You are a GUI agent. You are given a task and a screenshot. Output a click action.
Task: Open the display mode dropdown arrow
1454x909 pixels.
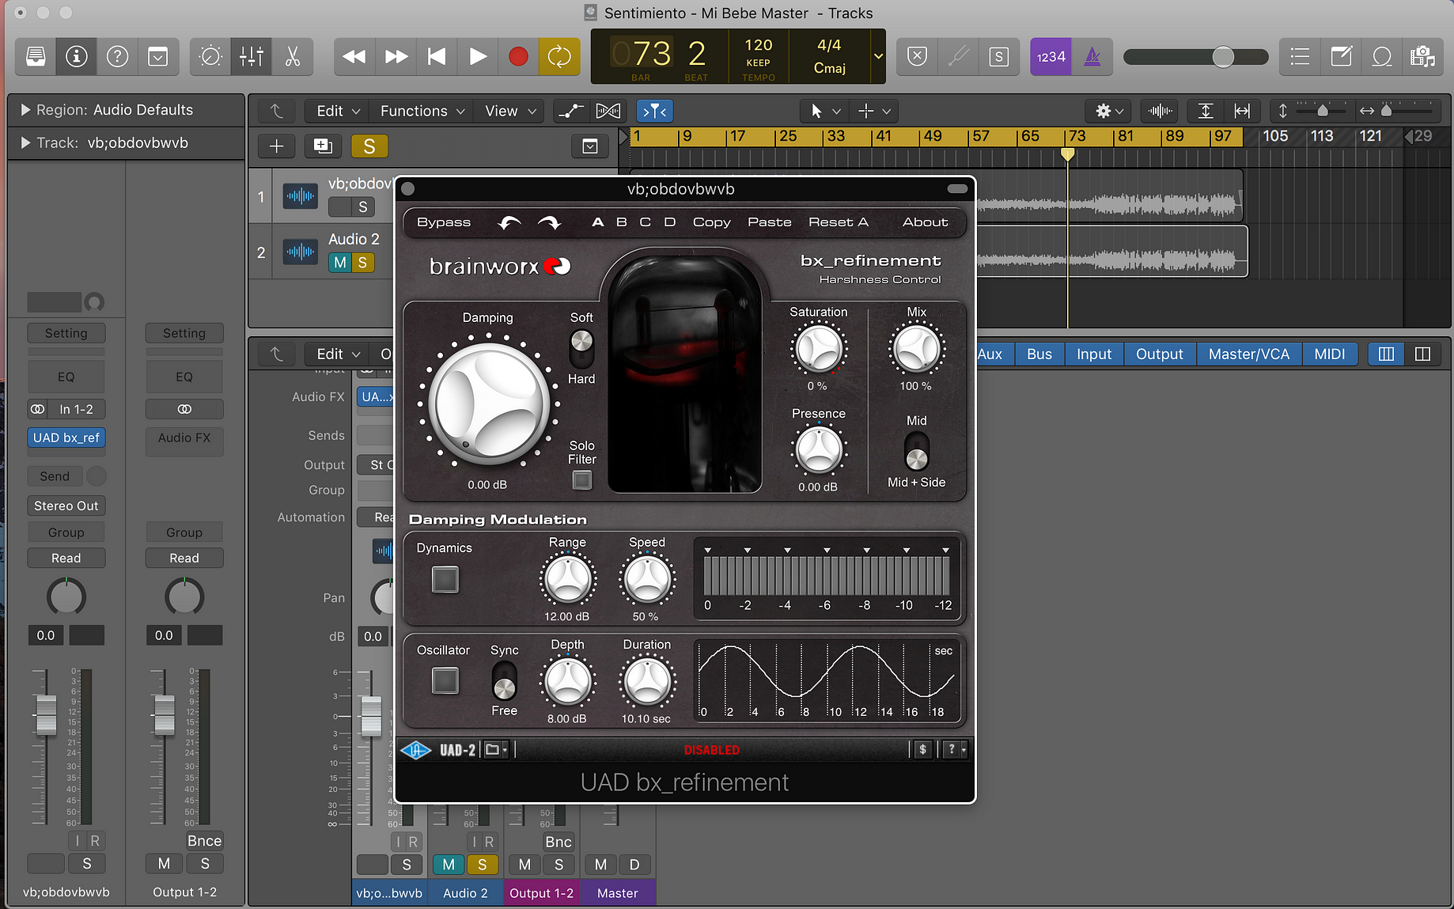[x=878, y=56]
